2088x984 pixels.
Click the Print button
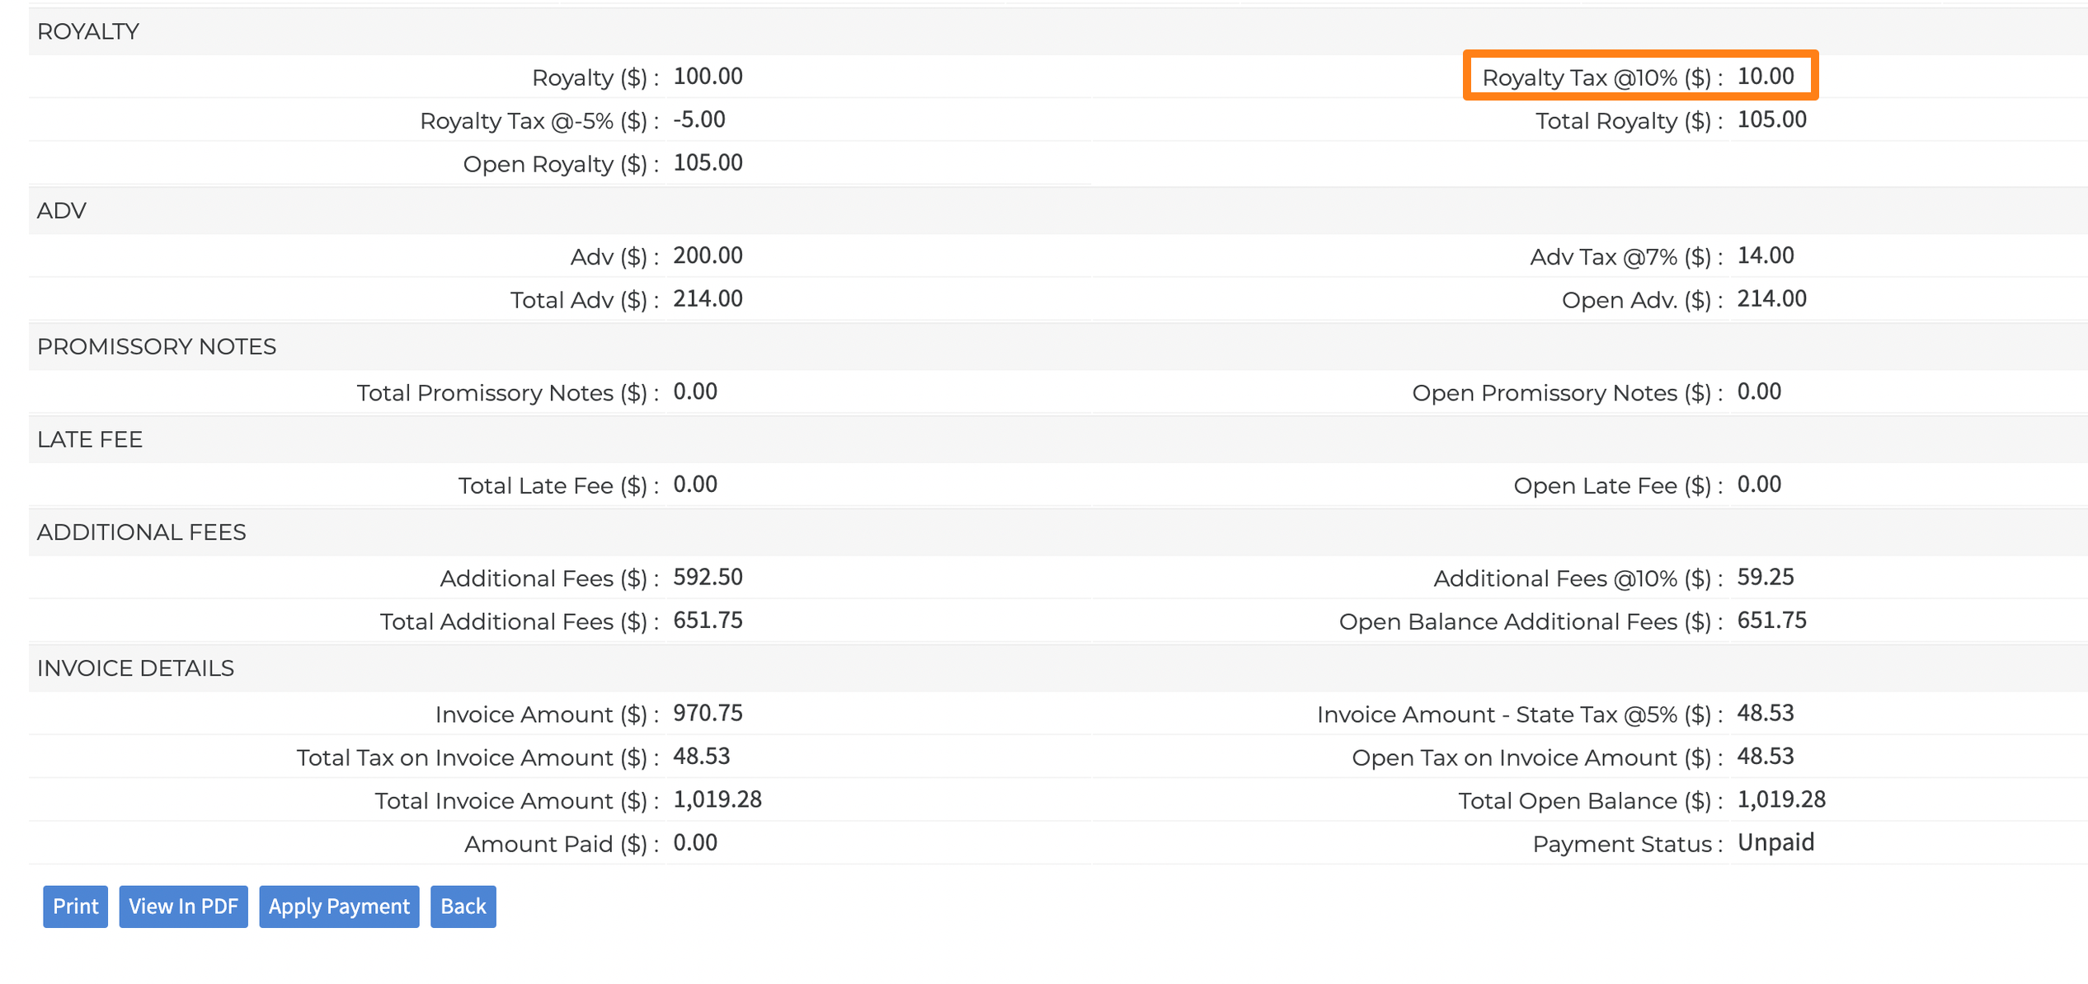[x=75, y=906]
